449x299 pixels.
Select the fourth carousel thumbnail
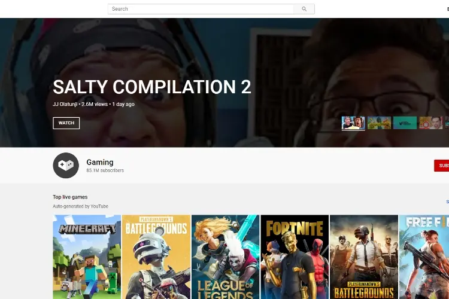[430, 123]
